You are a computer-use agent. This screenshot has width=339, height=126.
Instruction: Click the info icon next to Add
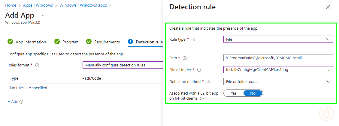coord(21,102)
